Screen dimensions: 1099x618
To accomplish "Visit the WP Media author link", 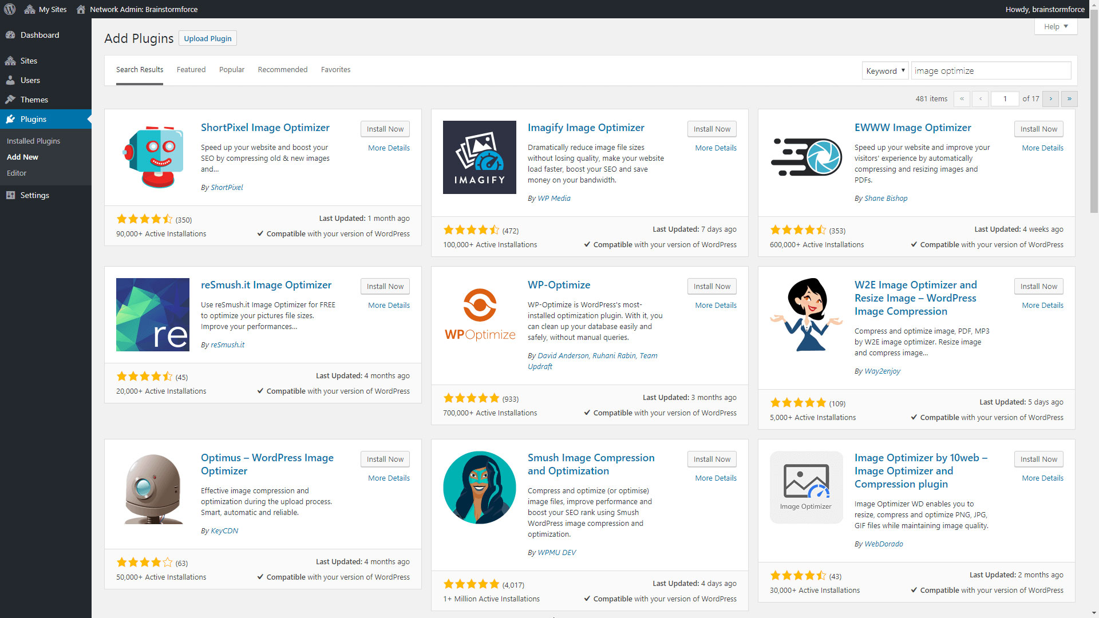I will coord(554,198).
